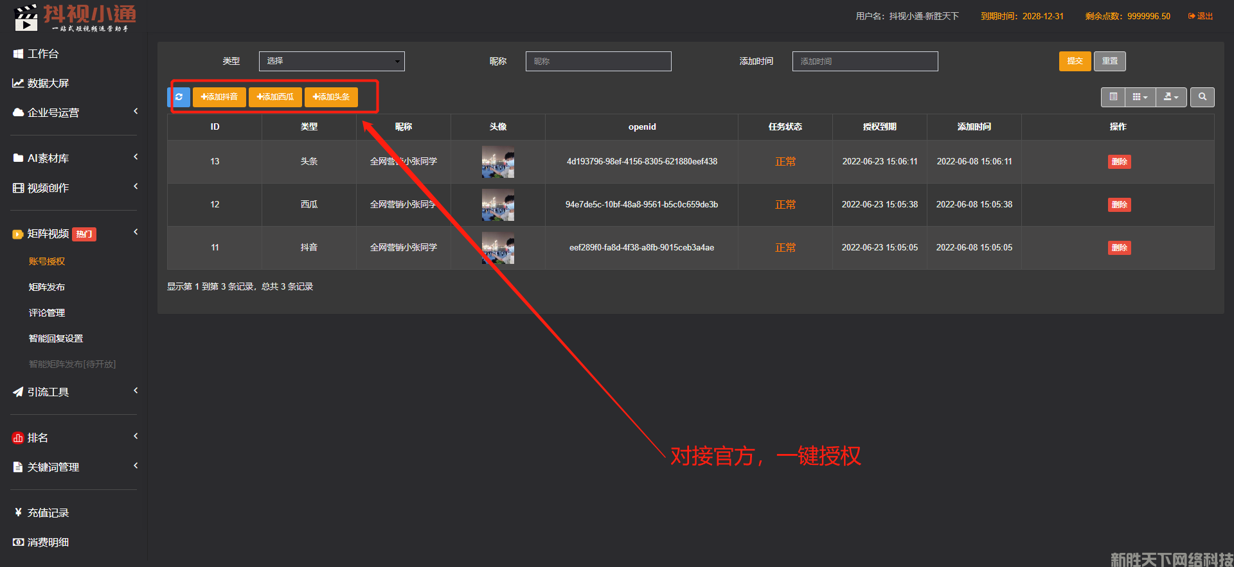Viewport: 1234px width, 567px height.
Task: Open the columns grid dropdown
Action: pos(1140,97)
